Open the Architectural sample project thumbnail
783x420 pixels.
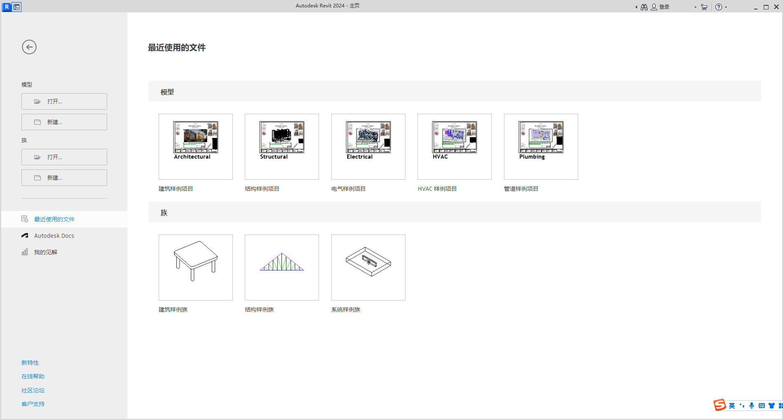(195, 146)
